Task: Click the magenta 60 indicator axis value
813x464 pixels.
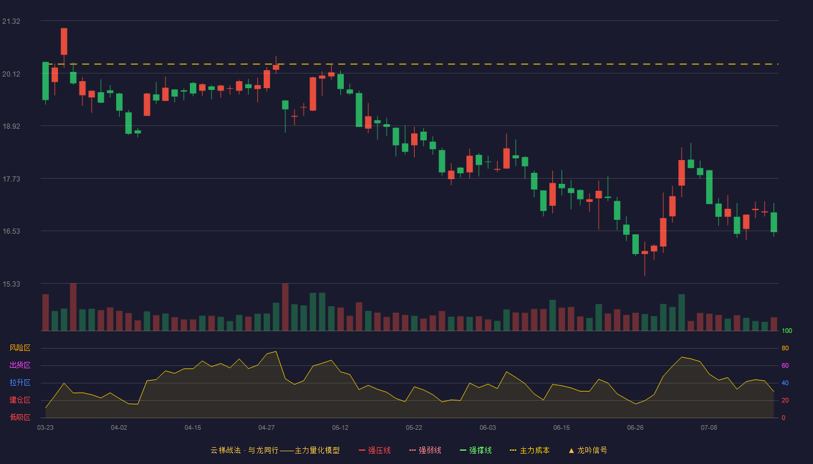Action: 785,365
